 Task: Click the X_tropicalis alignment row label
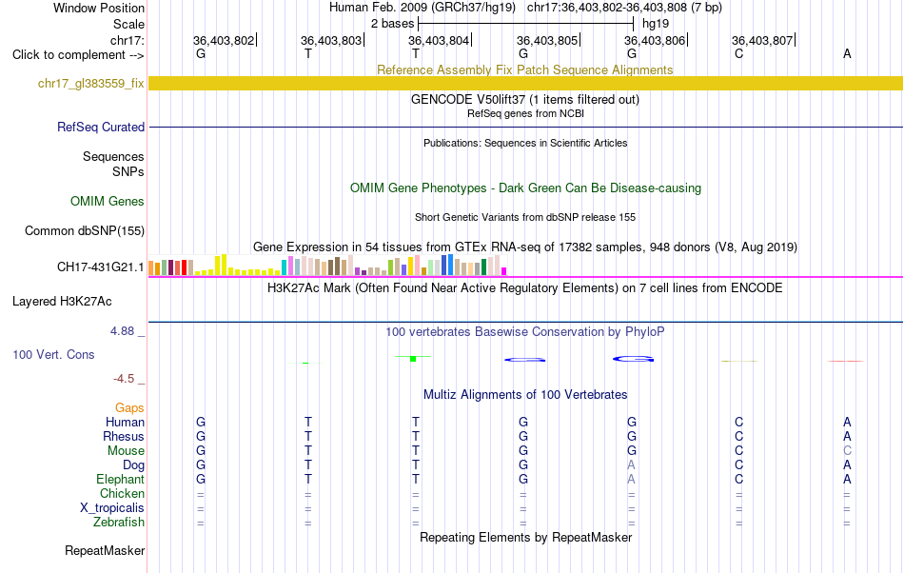pyautogui.click(x=112, y=508)
